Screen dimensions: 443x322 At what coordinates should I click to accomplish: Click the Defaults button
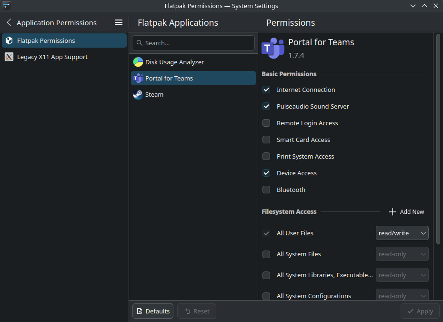(x=152, y=311)
